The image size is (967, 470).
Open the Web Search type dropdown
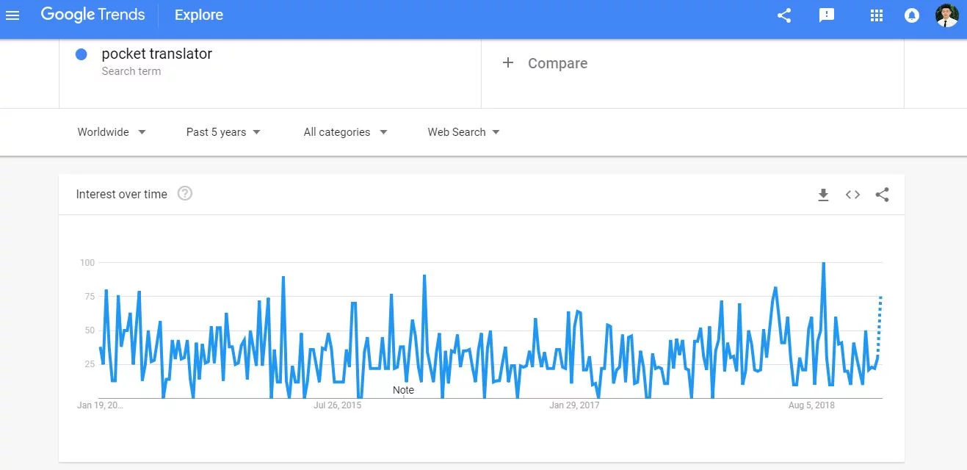463,132
